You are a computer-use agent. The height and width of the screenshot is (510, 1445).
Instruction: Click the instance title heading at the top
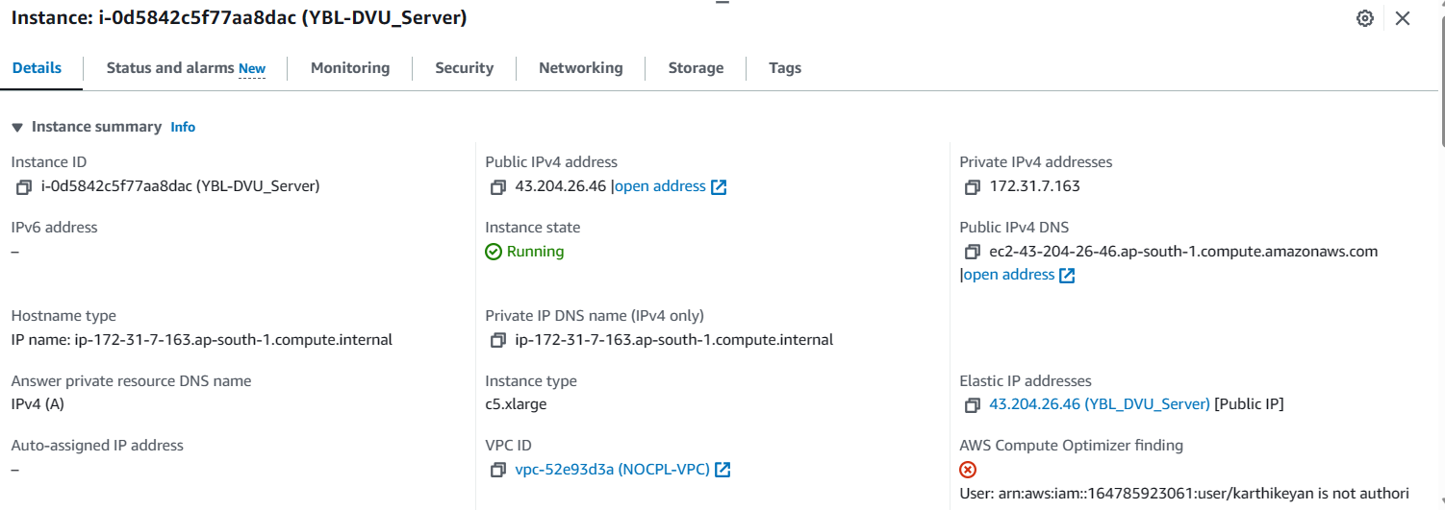[x=240, y=18]
